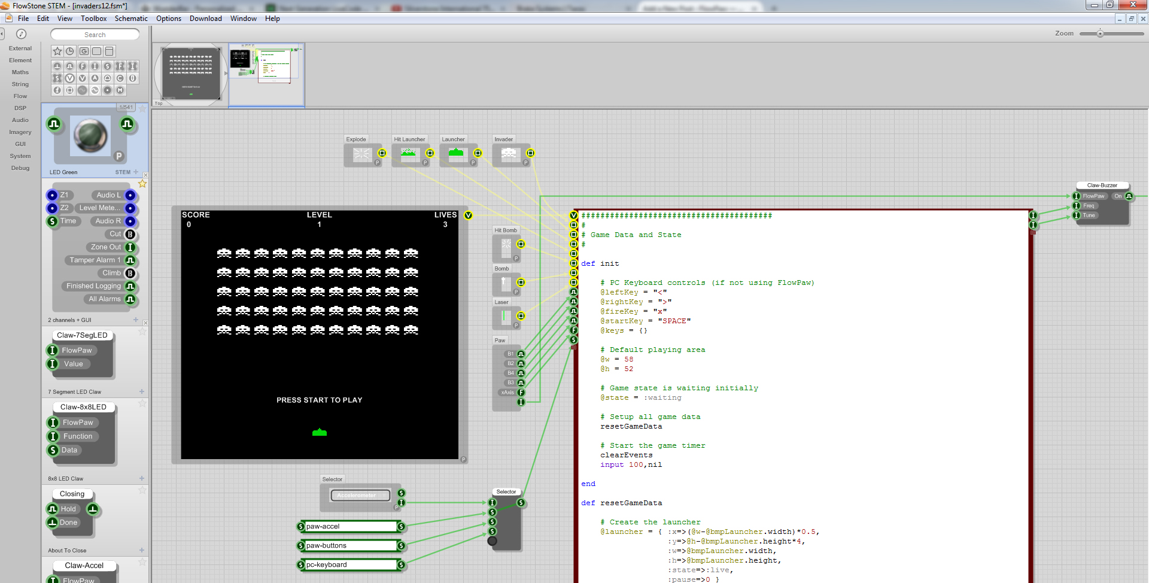Select the white-ringed sine wave connector filter

click(95, 90)
